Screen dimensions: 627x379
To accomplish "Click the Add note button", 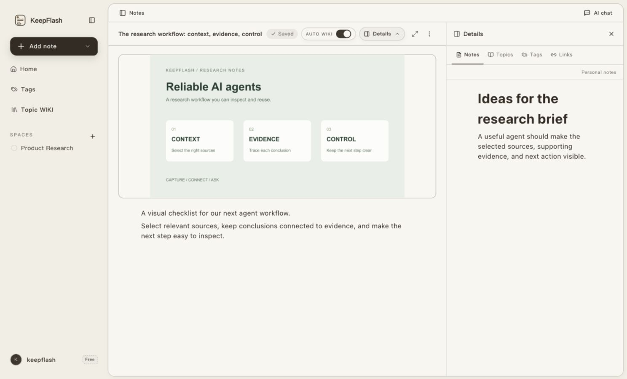I will [x=54, y=46].
